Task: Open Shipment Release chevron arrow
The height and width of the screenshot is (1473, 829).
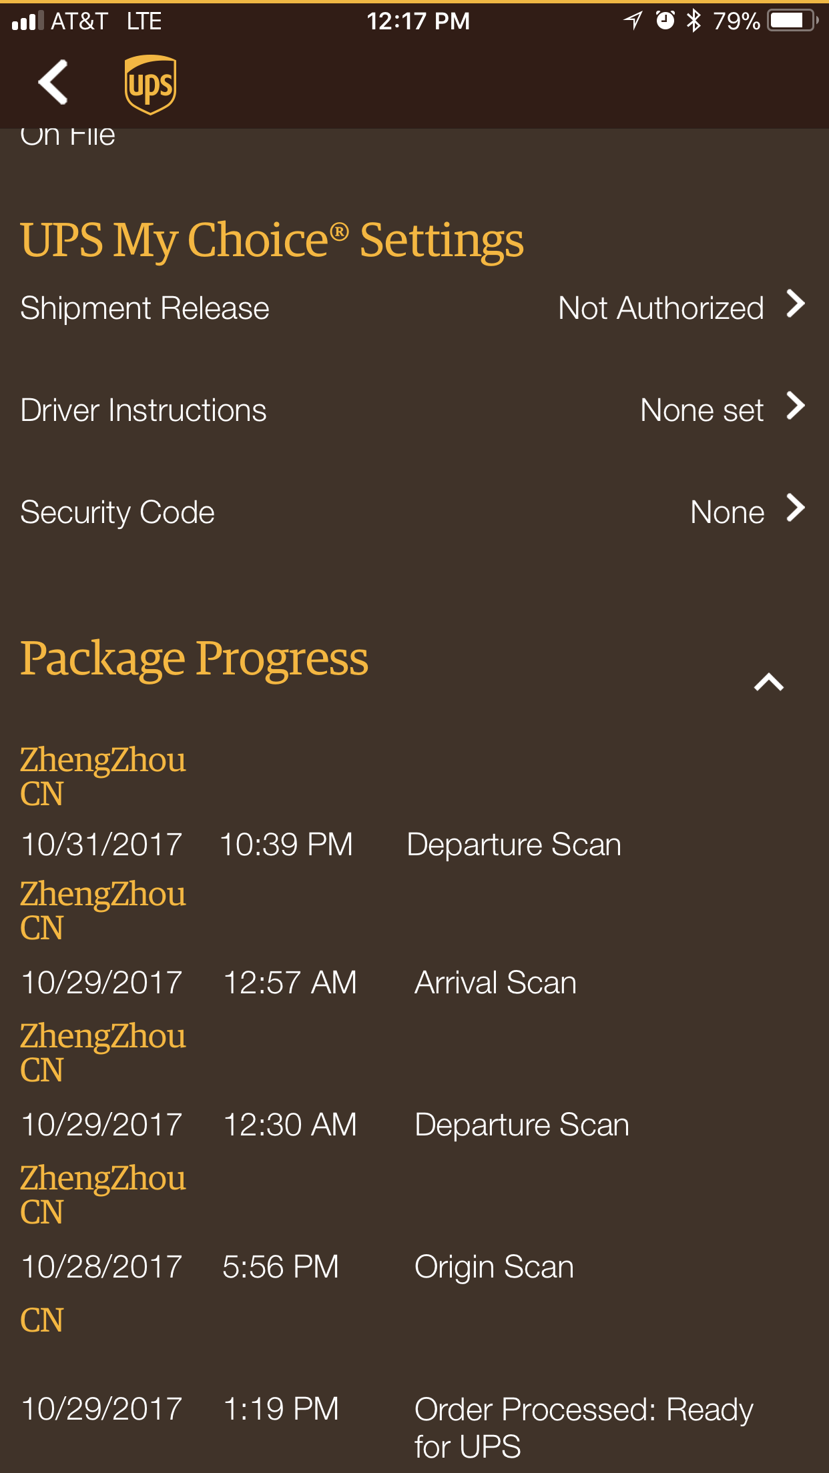Action: (x=796, y=304)
